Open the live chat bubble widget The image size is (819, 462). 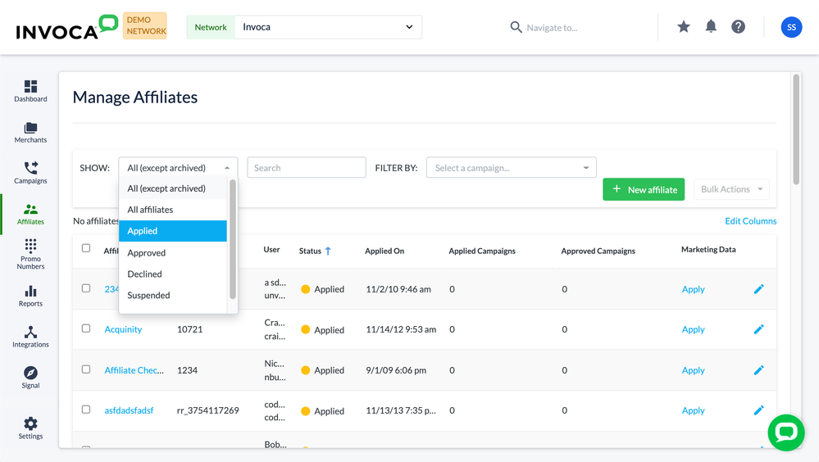pyautogui.click(x=785, y=433)
